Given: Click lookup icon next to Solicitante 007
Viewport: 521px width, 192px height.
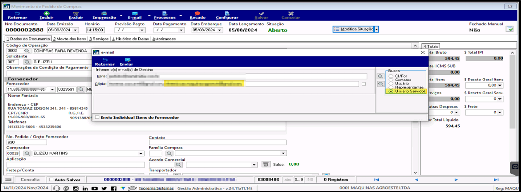Looking at the screenshot, I should click(x=27, y=62).
